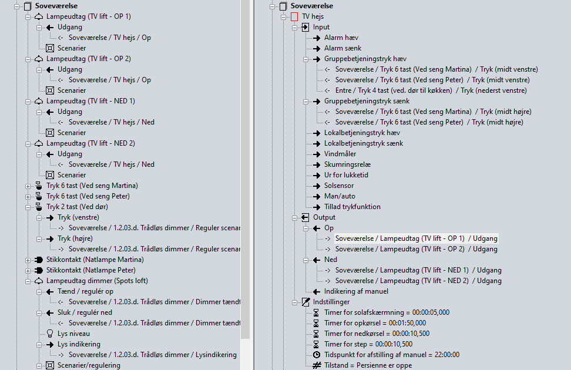Click the Indstillinger pencil icon
The image size is (571, 370).
(305, 302)
